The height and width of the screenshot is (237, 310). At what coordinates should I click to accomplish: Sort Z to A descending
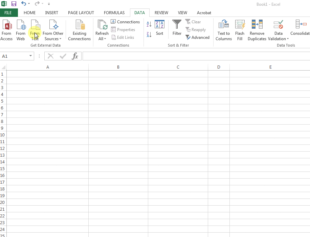pyautogui.click(x=149, y=34)
